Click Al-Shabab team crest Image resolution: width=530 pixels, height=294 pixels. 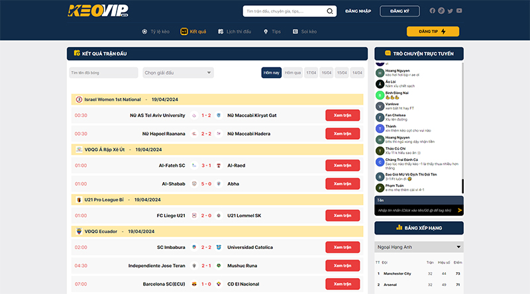coord(194,184)
